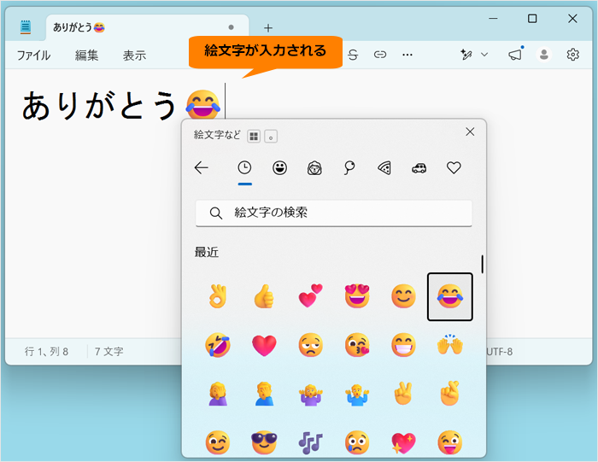Open the feedback megaphone icon
The width and height of the screenshot is (598, 462).
[x=516, y=55]
